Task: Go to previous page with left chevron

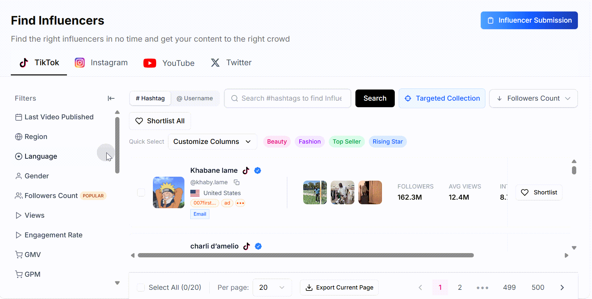Action: coord(420,288)
